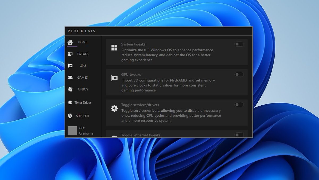
Task: Click the GPU sidebar icon
Action: point(70,65)
